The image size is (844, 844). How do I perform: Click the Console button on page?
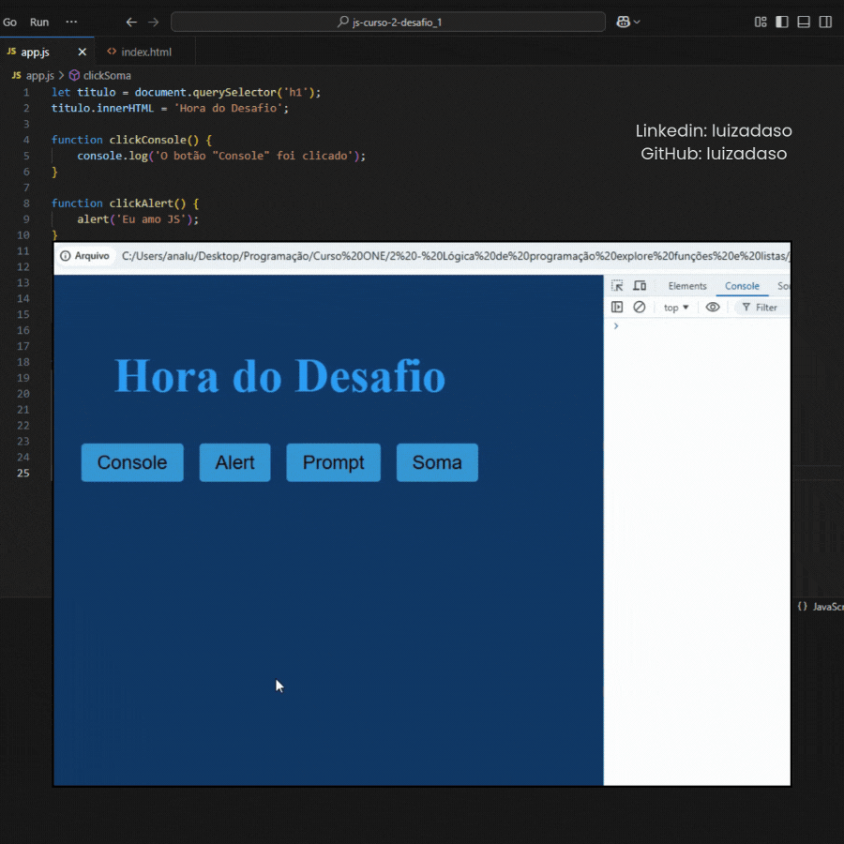tap(132, 462)
